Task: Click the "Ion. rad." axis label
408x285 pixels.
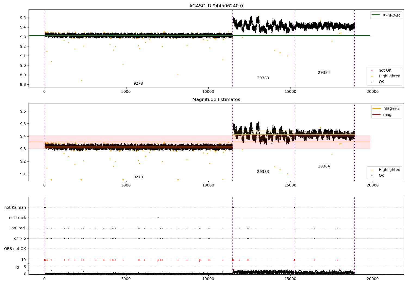Action: click(x=18, y=228)
